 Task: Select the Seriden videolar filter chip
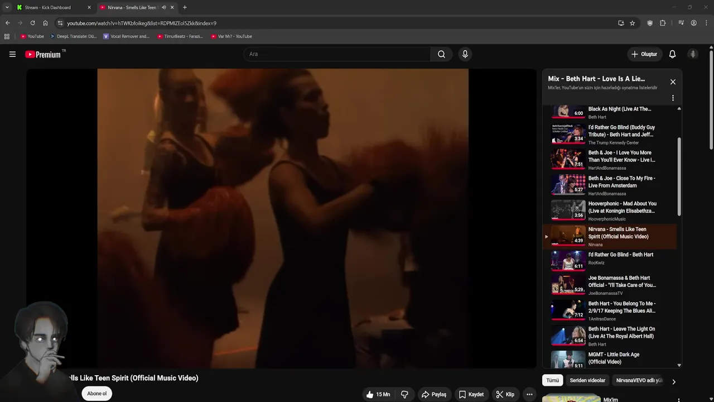click(587, 380)
